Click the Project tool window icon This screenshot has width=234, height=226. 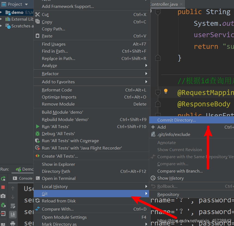click(x=4, y=4)
